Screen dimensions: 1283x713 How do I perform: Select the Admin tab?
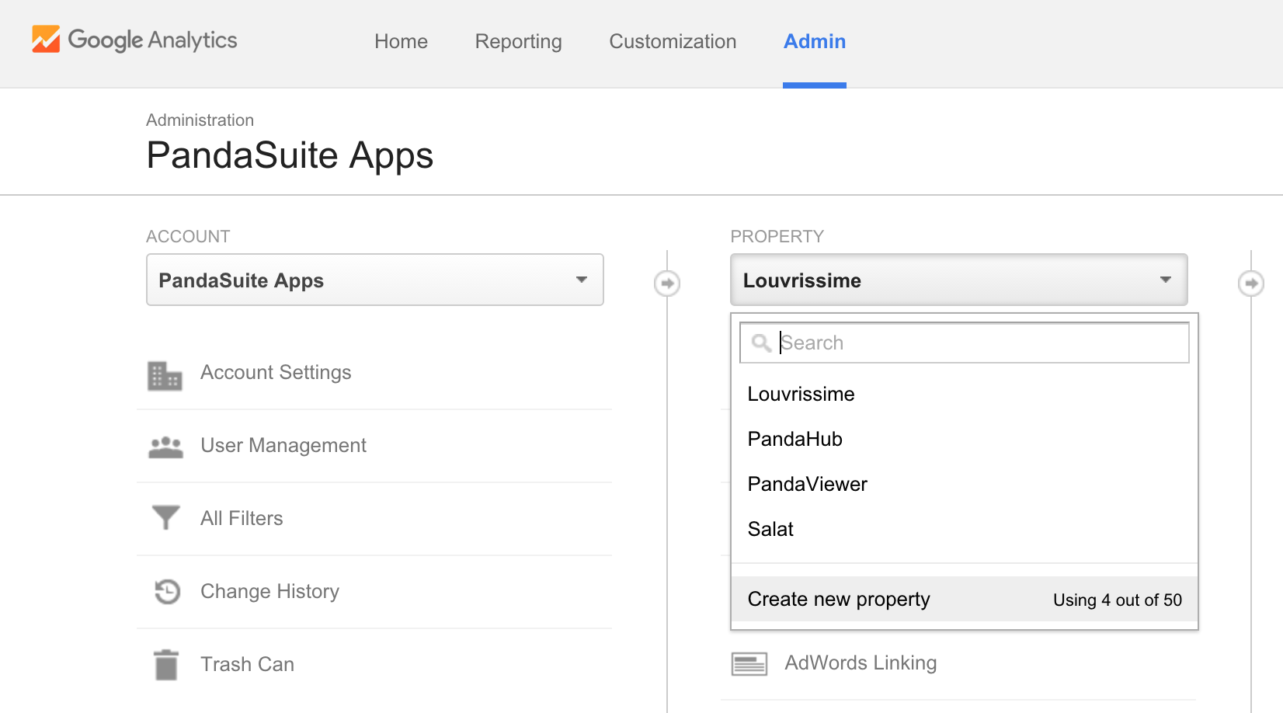pos(815,41)
